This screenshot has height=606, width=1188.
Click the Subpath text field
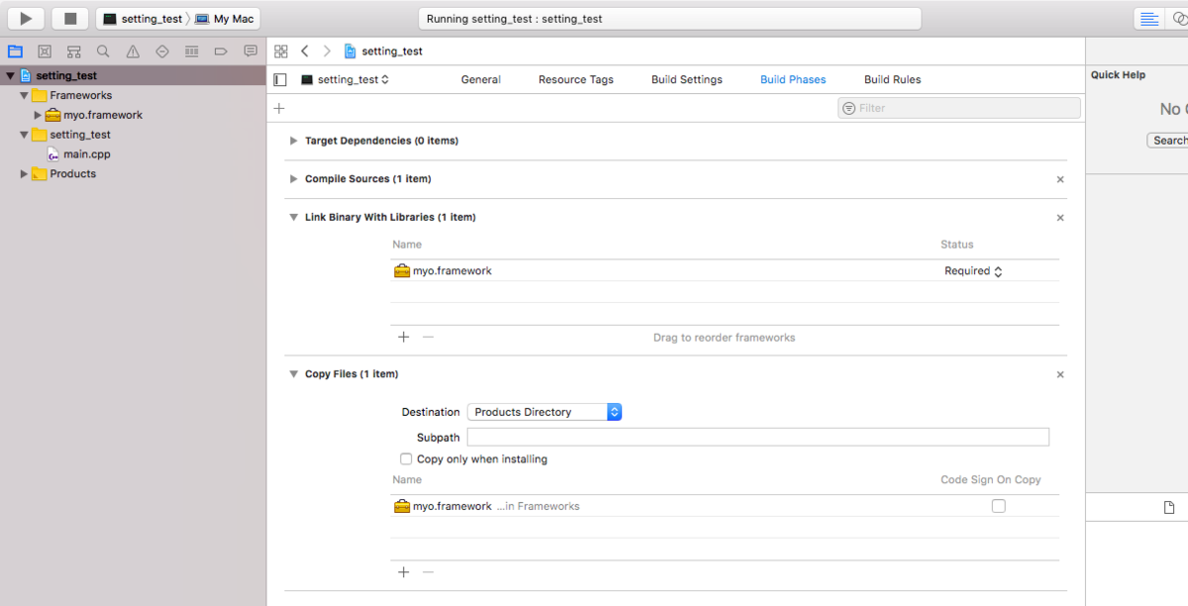pos(758,438)
